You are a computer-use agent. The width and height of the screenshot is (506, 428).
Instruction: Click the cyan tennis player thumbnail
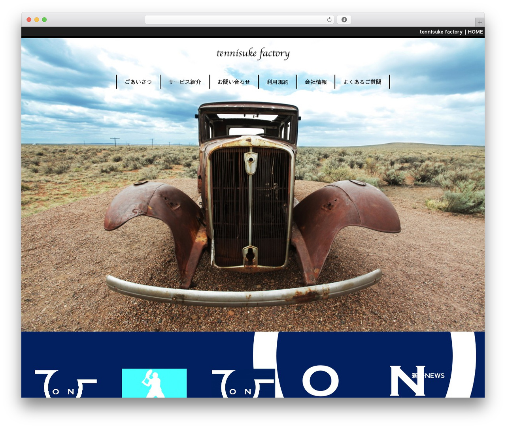pos(154,383)
